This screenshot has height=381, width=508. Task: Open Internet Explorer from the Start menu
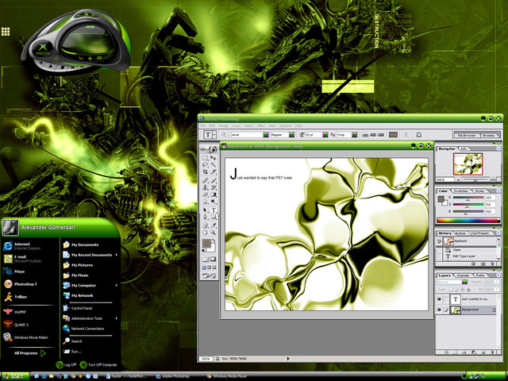[22, 245]
